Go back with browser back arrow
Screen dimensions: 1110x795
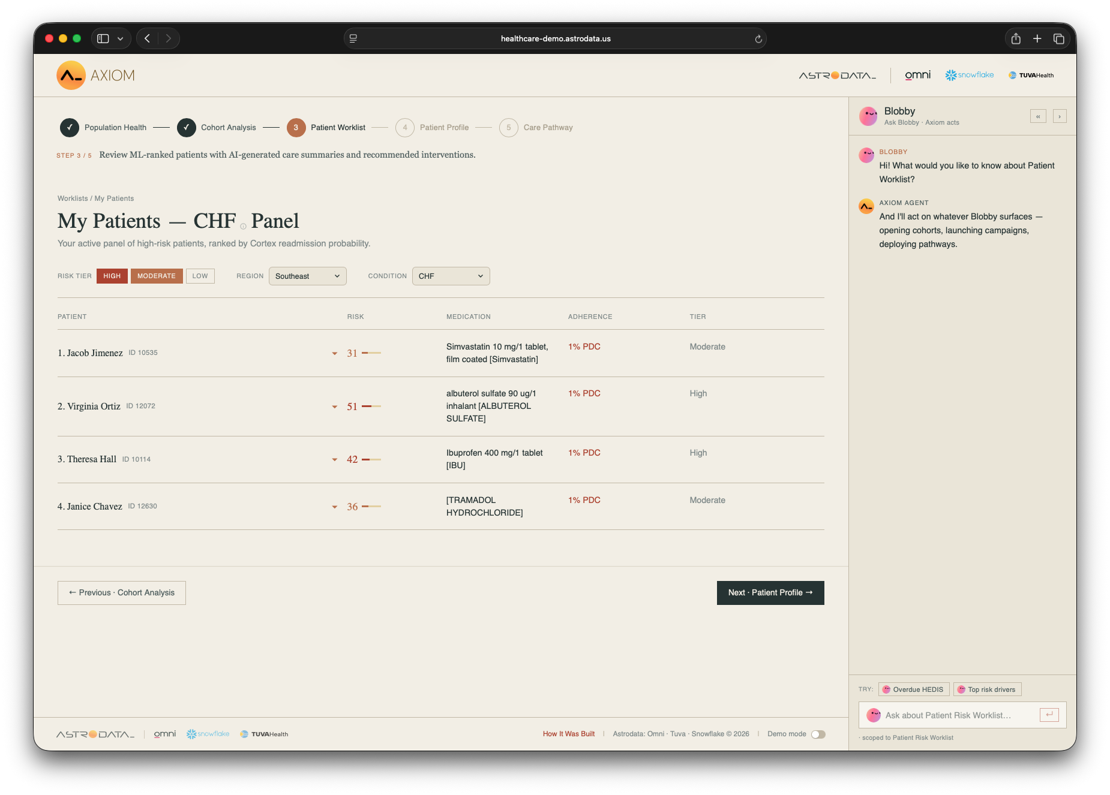[147, 38]
